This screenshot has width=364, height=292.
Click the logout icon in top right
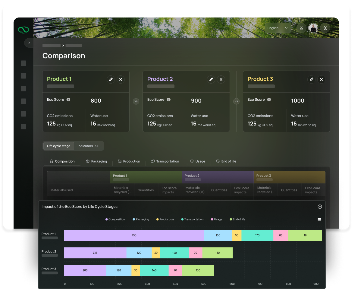[x=325, y=28]
